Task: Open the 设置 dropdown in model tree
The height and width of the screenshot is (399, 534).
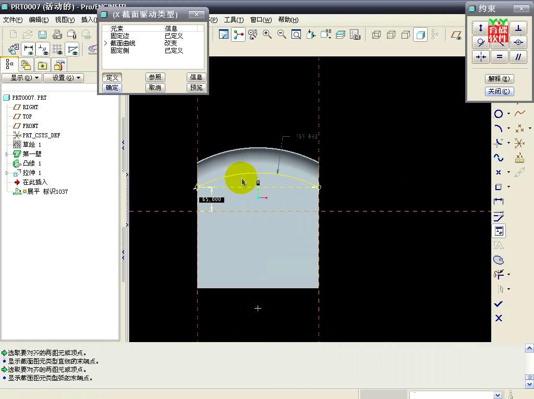Action: point(63,78)
